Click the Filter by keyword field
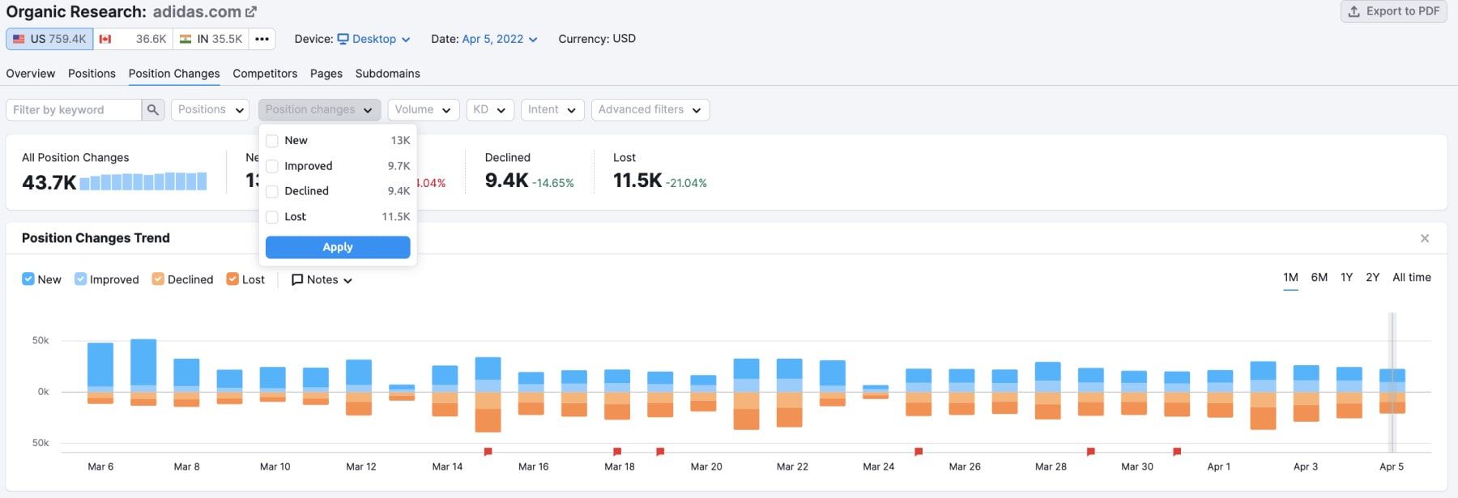The width and height of the screenshot is (1458, 498). [x=73, y=110]
